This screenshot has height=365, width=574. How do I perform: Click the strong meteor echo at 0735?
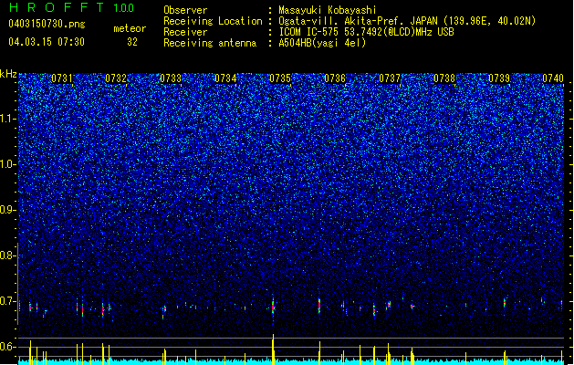273,306
